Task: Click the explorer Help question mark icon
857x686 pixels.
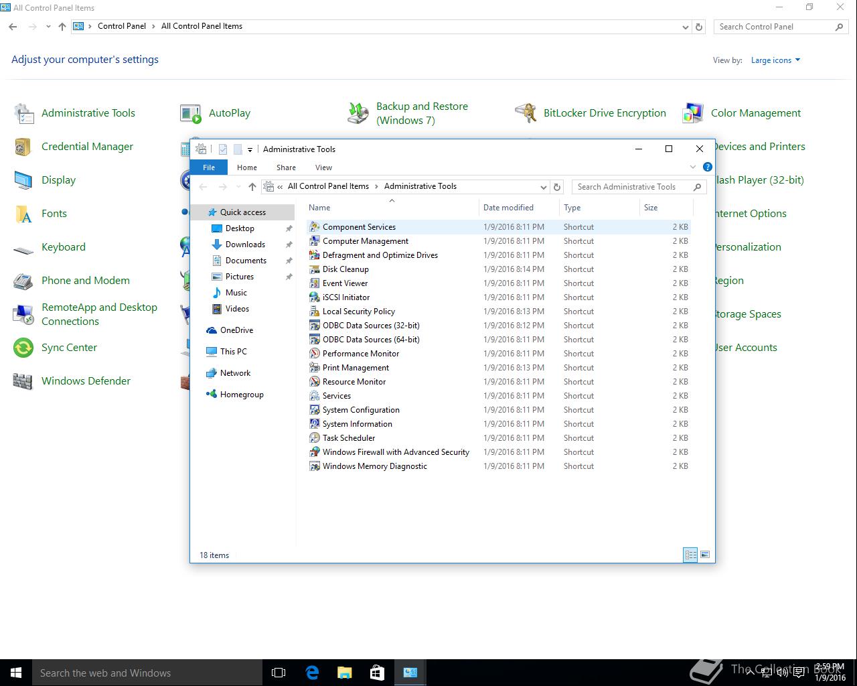Action: click(708, 167)
